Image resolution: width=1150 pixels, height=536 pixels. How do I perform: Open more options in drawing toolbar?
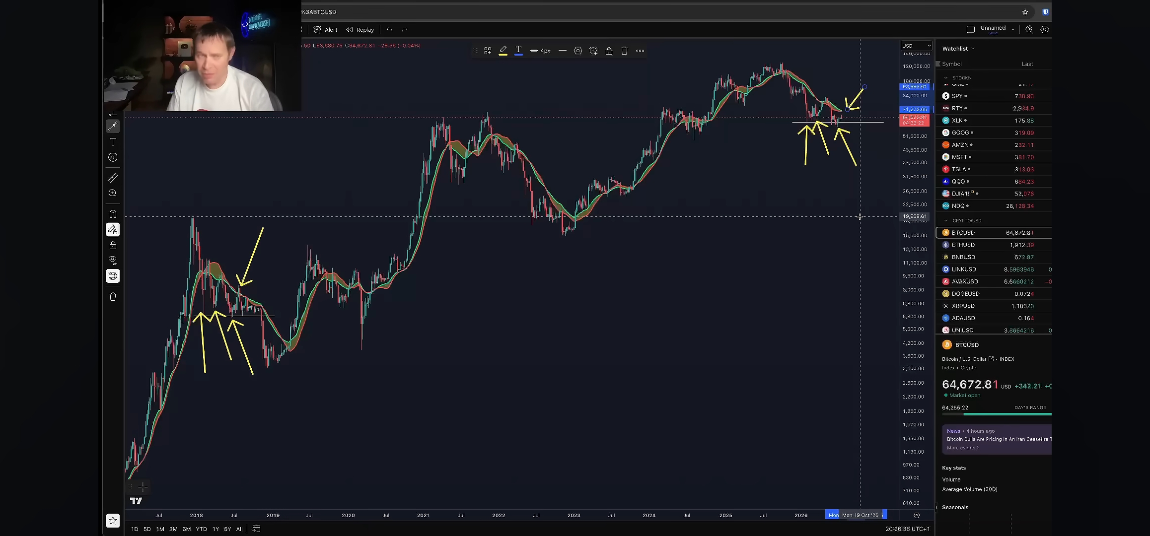click(x=640, y=51)
